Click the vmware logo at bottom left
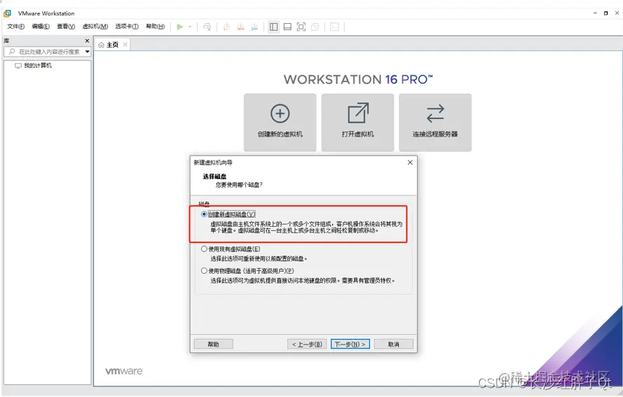This screenshot has width=623, height=397. coord(124,371)
